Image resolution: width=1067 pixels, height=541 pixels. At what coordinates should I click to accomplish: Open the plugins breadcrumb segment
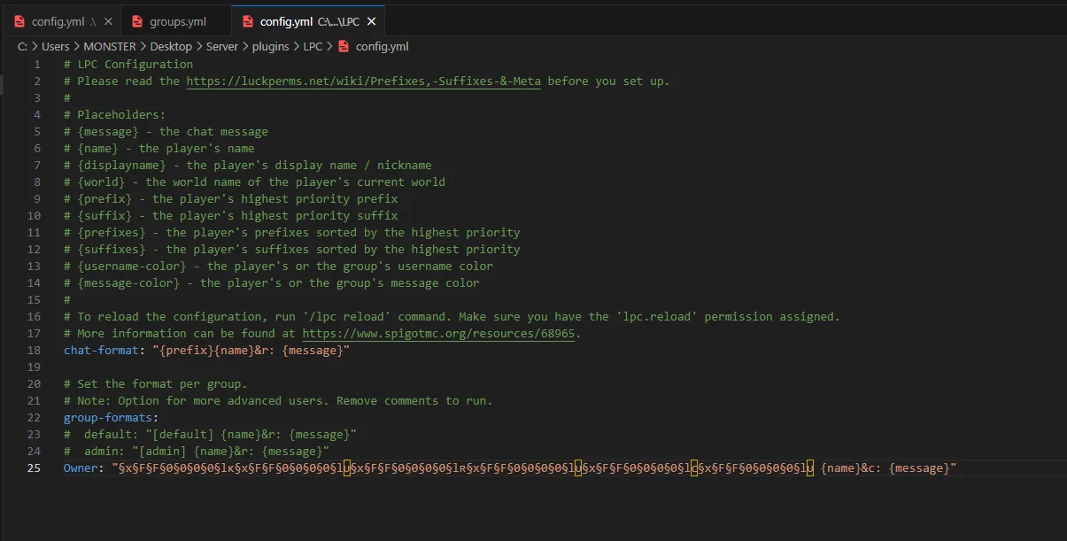click(271, 46)
